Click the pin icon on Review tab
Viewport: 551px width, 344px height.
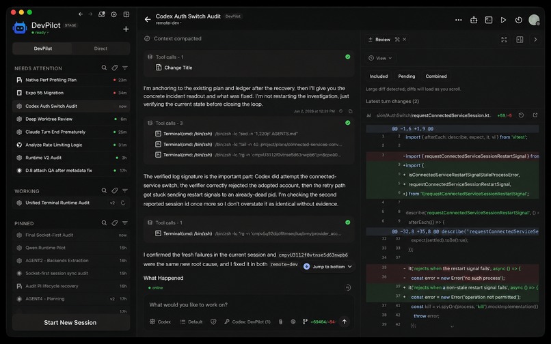click(397, 40)
